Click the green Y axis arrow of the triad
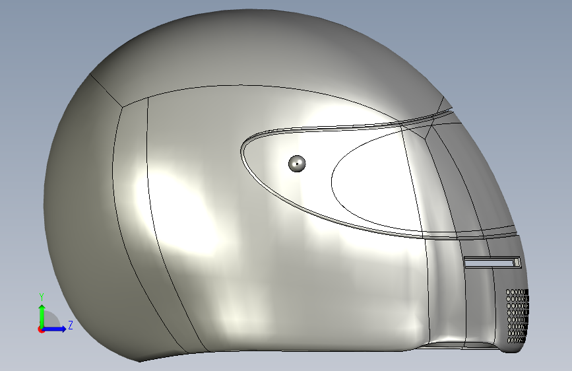 (42, 316)
